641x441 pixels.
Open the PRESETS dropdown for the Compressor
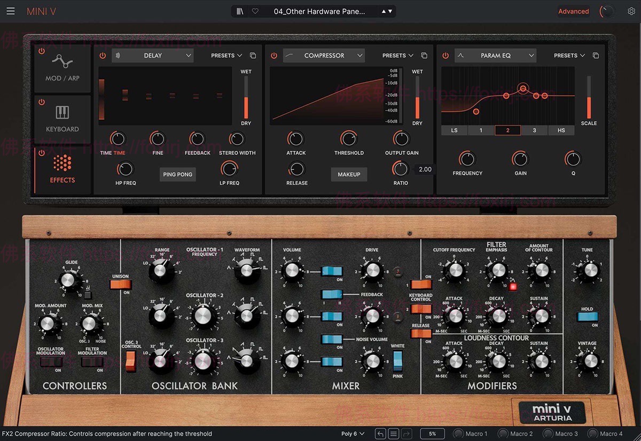[x=396, y=55]
